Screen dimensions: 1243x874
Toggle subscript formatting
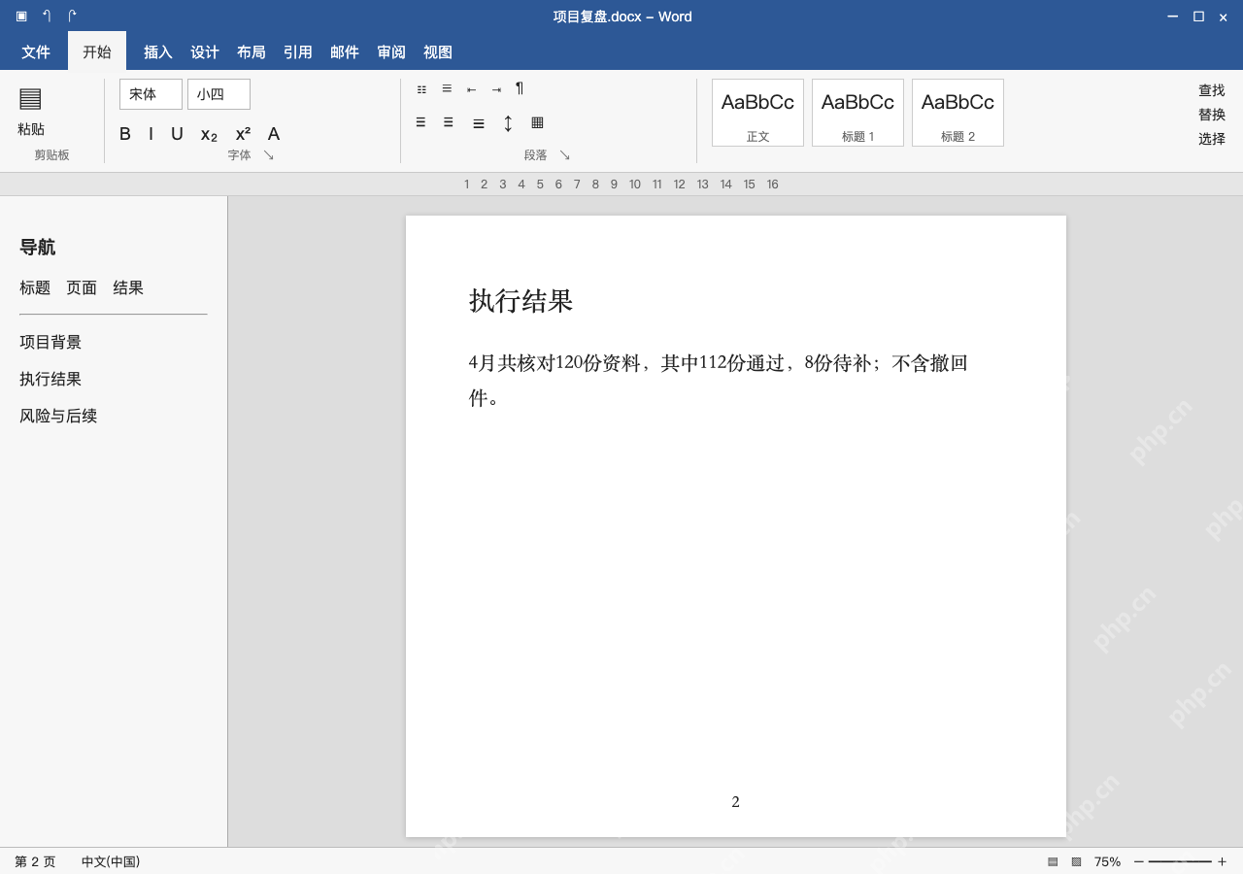[209, 135]
